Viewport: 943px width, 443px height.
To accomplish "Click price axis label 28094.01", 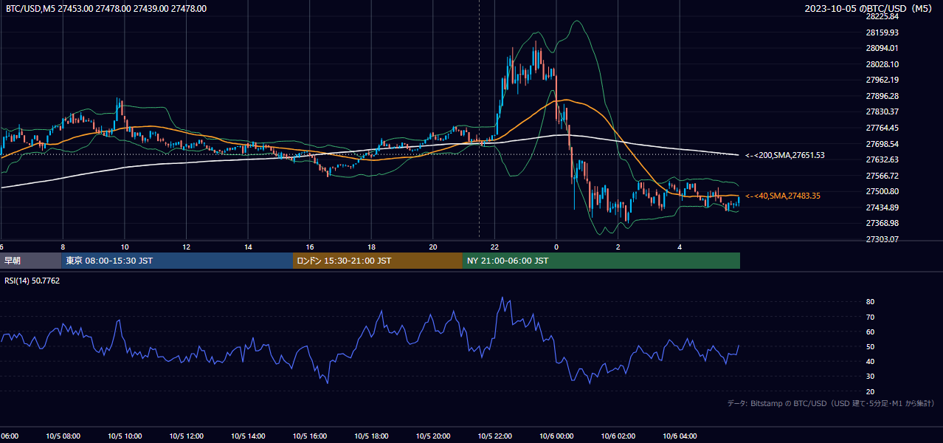I will click(882, 48).
